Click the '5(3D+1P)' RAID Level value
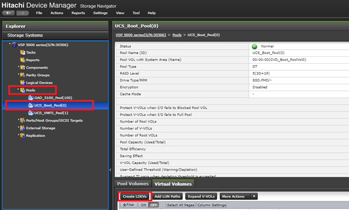 tap(261, 73)
